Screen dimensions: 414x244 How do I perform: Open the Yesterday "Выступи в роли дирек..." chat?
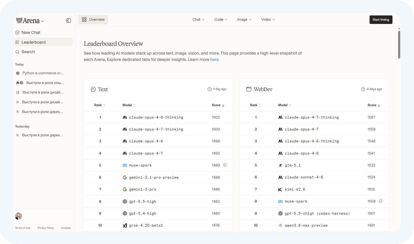point(43,135)
